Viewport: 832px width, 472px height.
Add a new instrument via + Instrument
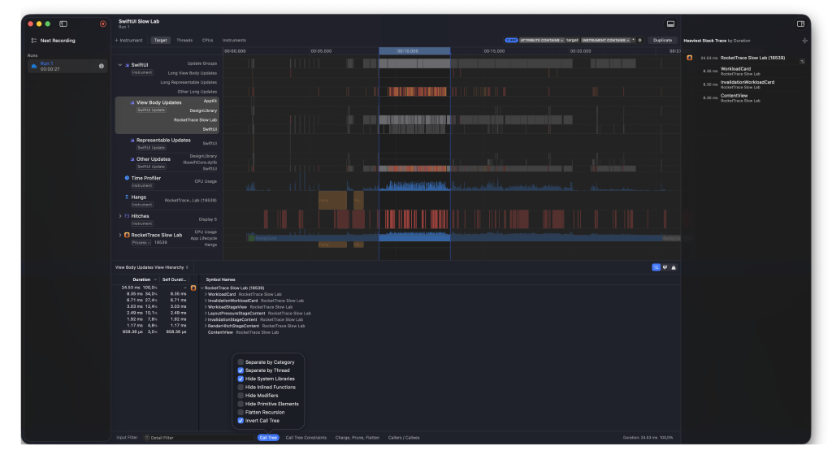pos(129,41)
